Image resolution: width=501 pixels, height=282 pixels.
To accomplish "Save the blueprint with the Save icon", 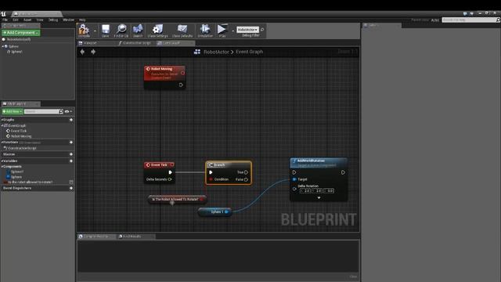I will point(106,29).
